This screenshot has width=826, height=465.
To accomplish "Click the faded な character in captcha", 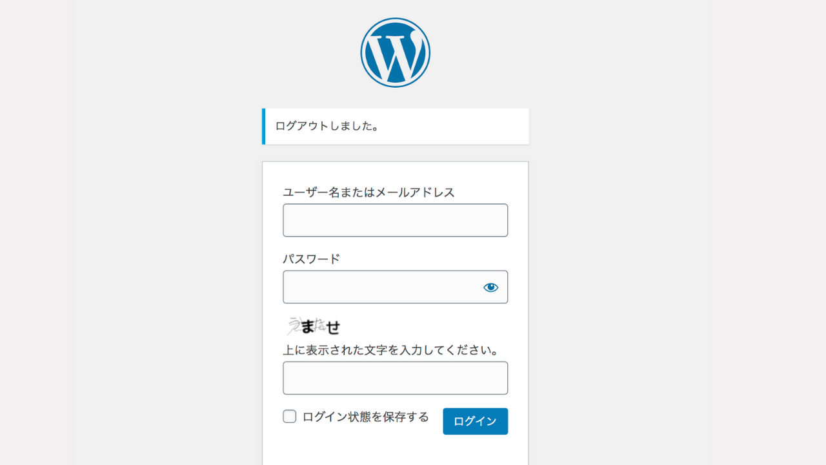I will 319,325.
